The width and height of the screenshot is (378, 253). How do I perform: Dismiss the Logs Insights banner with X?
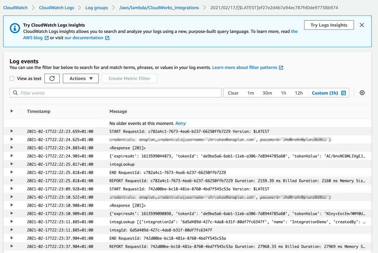tap(362, 25)
